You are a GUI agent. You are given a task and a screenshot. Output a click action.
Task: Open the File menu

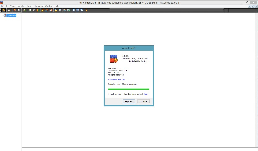point(6,6)
